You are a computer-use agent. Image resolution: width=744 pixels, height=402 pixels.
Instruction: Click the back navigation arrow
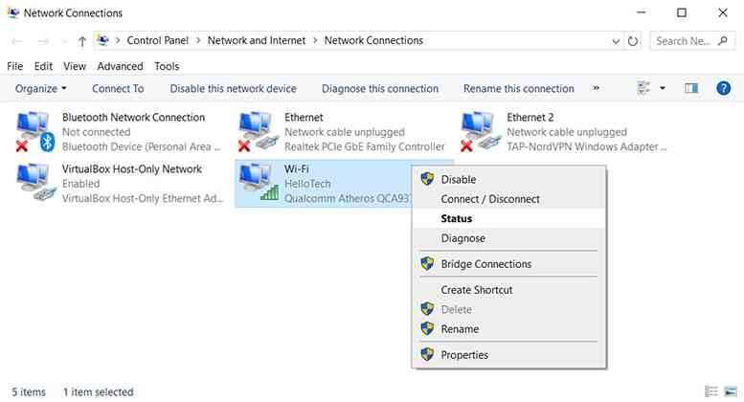(x=17, y=42)
